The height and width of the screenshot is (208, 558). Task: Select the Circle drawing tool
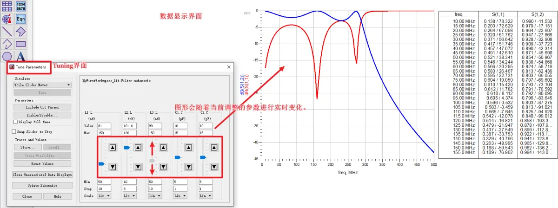7,56
